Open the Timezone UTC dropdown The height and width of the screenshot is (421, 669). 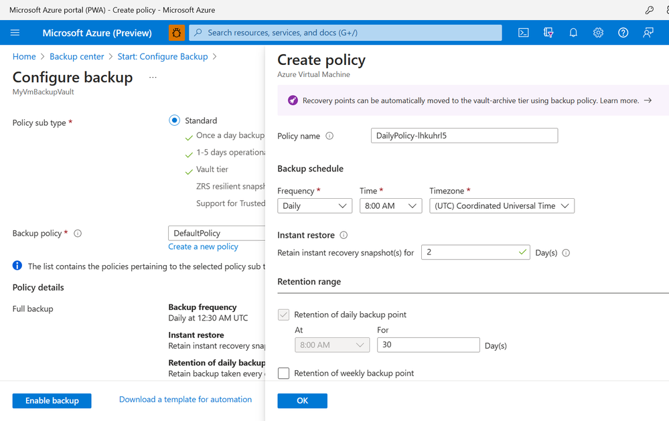502,206
